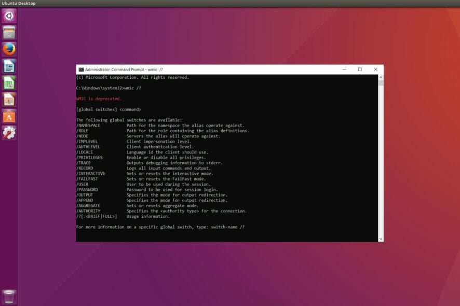Close the Command Prompt window
Screen dimensions: 460x306
click(375, 68)
